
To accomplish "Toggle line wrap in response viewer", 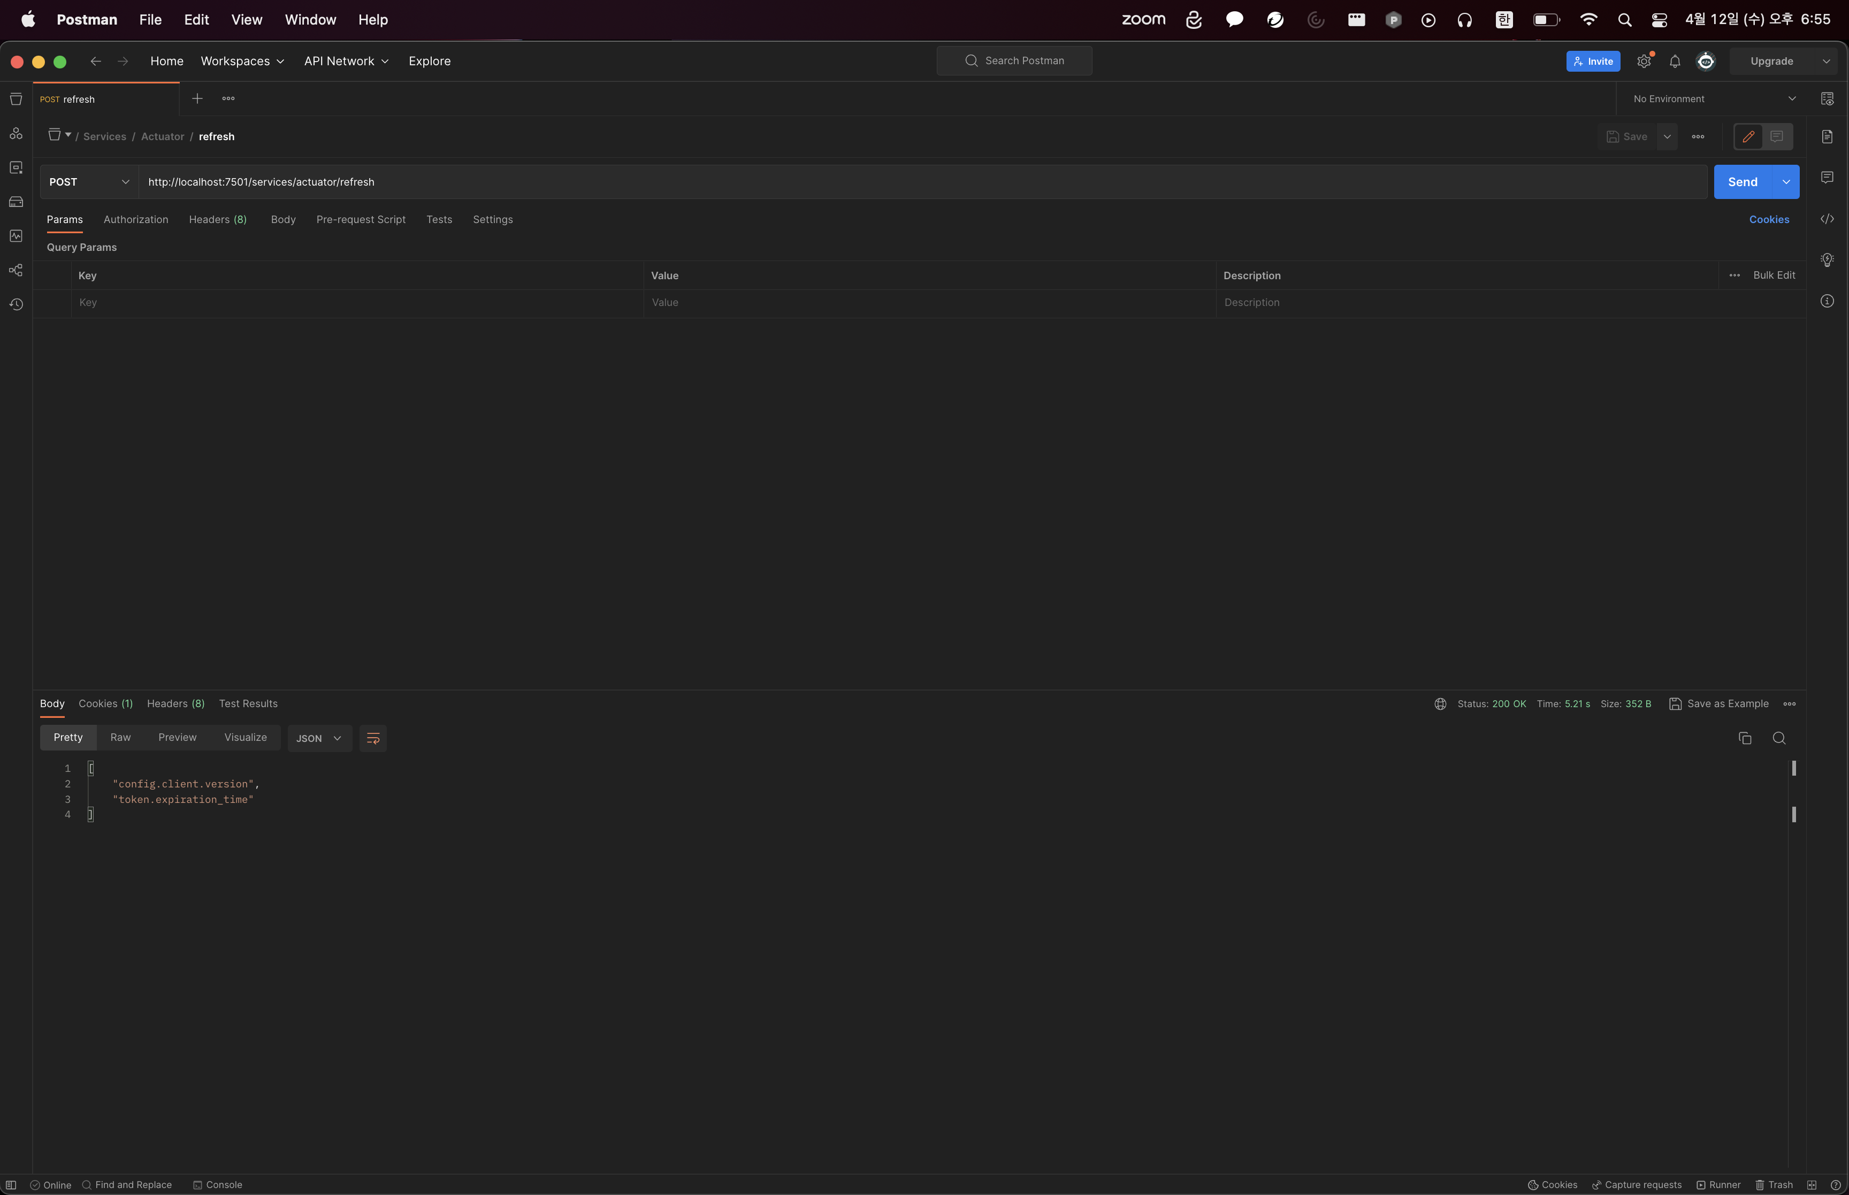I will pyautogui.click(x=372, y=738).
